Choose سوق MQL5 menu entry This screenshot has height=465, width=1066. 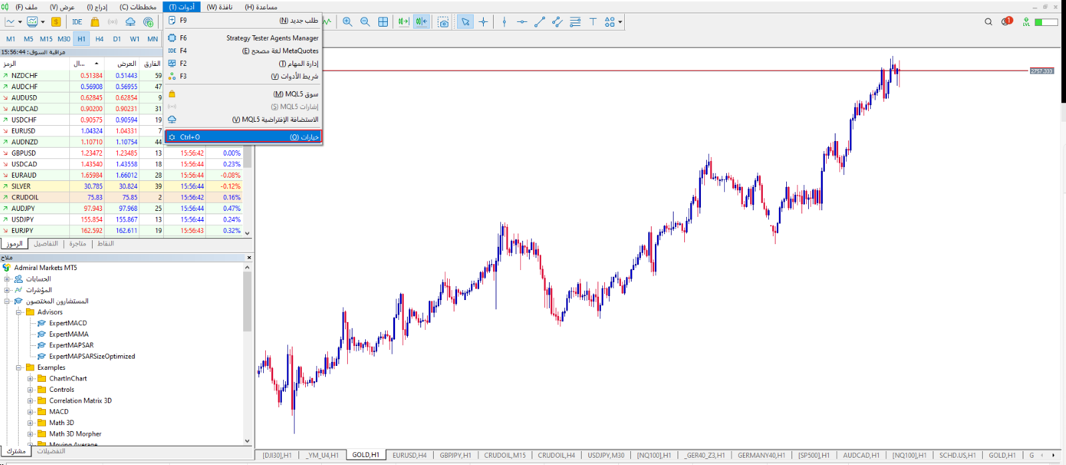click(x=243, y=94)
